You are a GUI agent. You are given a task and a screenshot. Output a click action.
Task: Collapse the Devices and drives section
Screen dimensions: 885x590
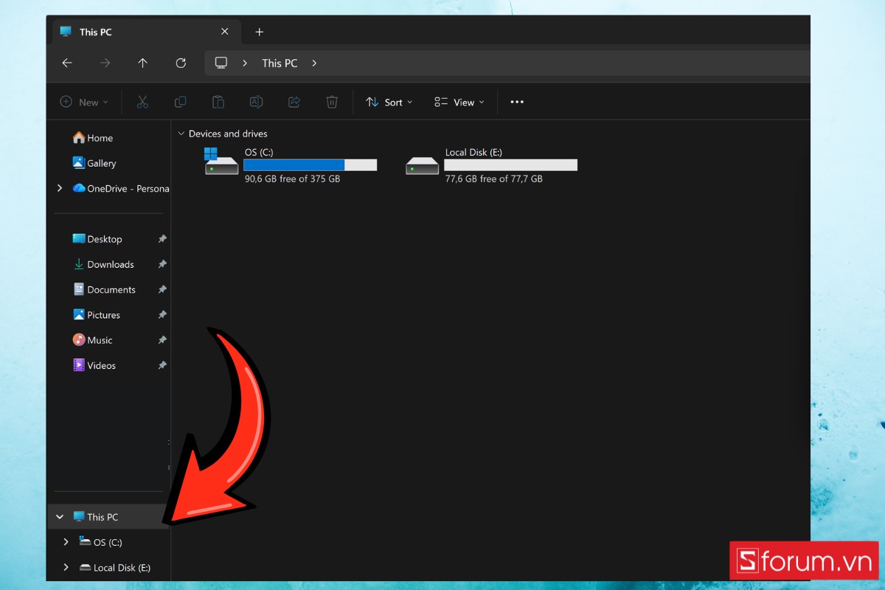(181, 133)
